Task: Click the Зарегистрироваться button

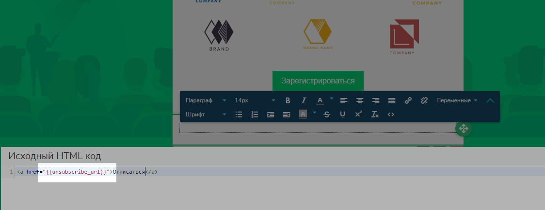Action: point(318,81)
